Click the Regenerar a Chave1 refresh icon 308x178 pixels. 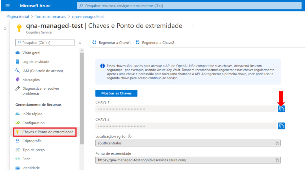[x=94, y=42]
